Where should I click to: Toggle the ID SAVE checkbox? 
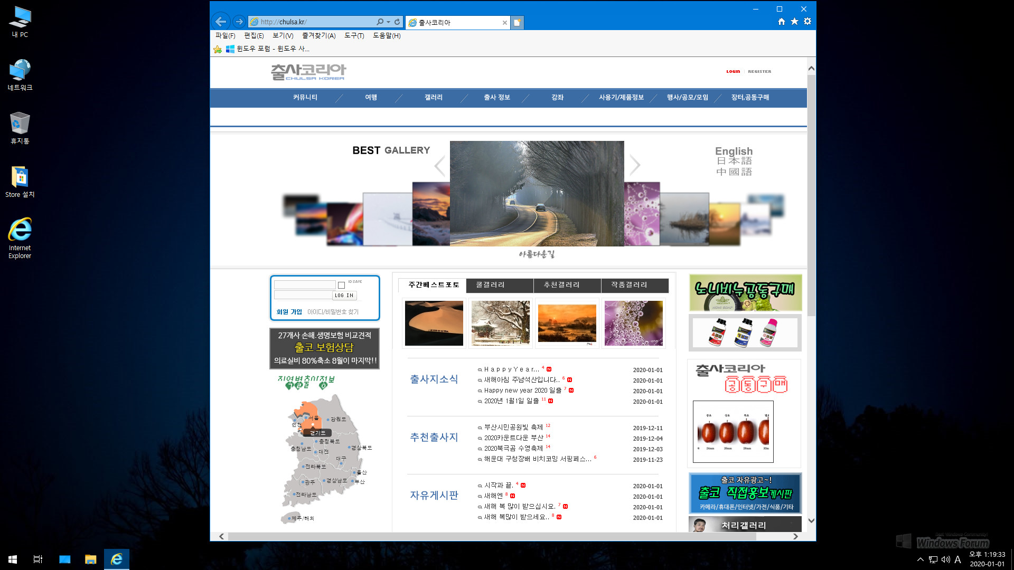[341, 286]
